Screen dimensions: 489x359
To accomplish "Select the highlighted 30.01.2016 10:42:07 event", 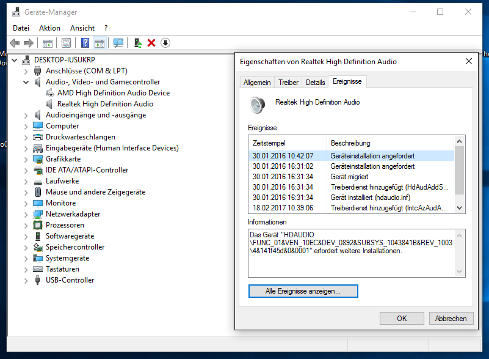I will [352, 156].
